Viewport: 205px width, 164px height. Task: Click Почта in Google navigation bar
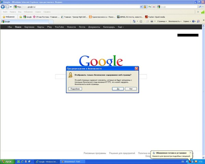82,27
